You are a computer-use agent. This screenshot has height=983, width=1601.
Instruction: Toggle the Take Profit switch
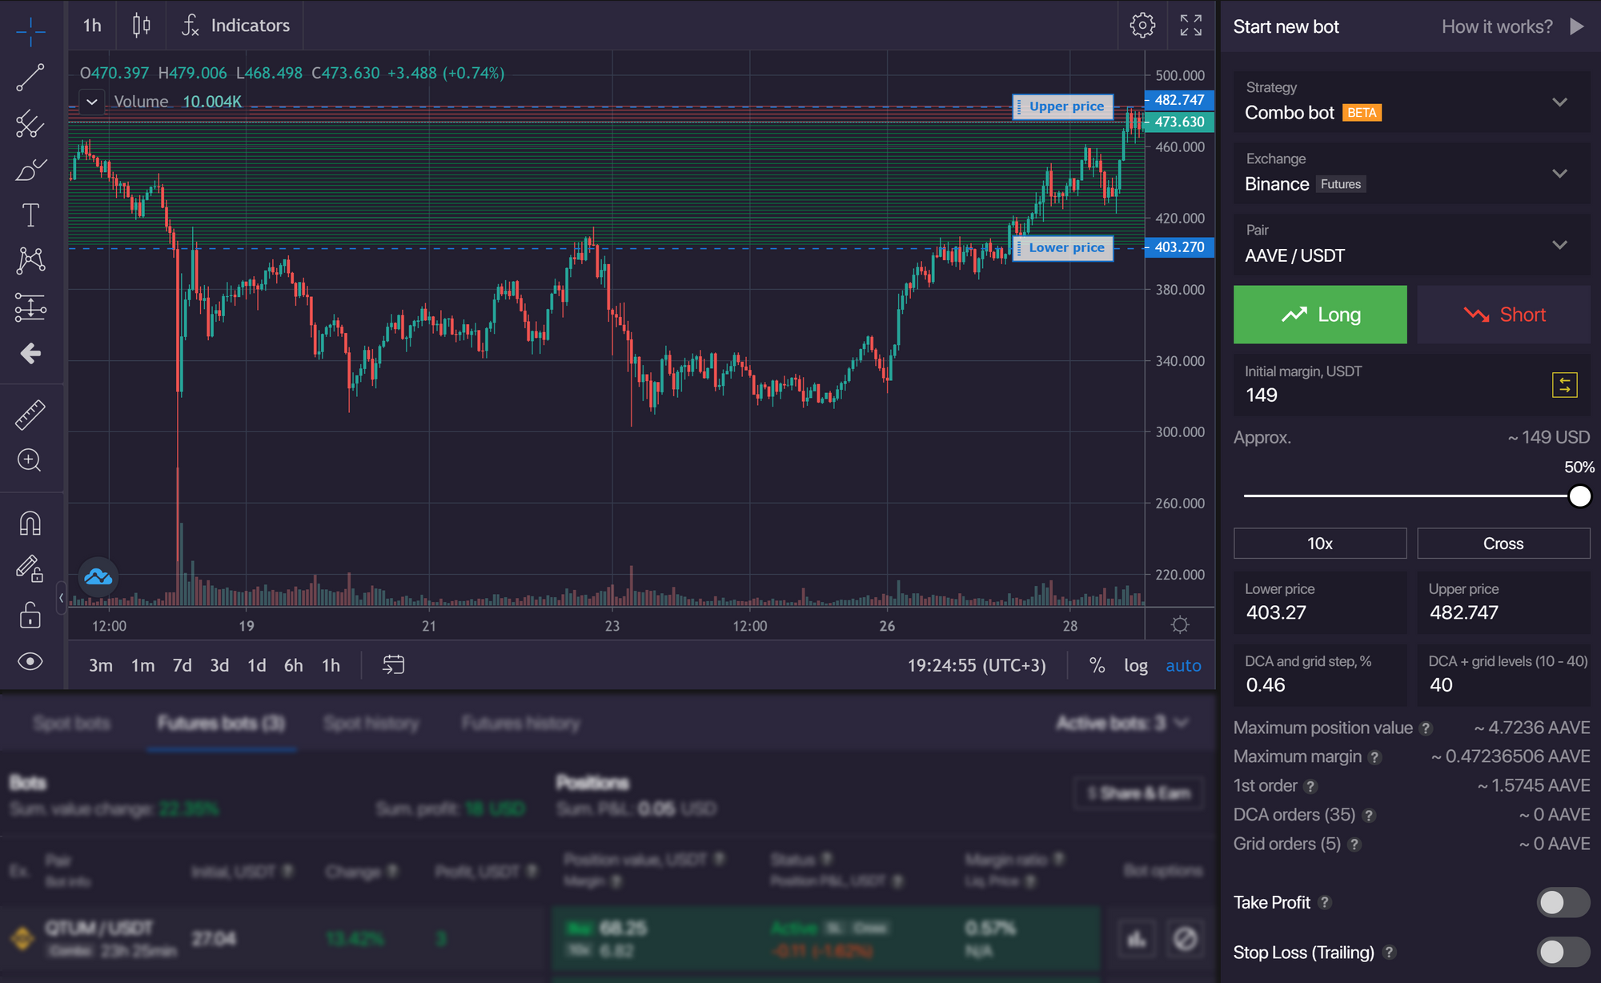(1562, 902)
